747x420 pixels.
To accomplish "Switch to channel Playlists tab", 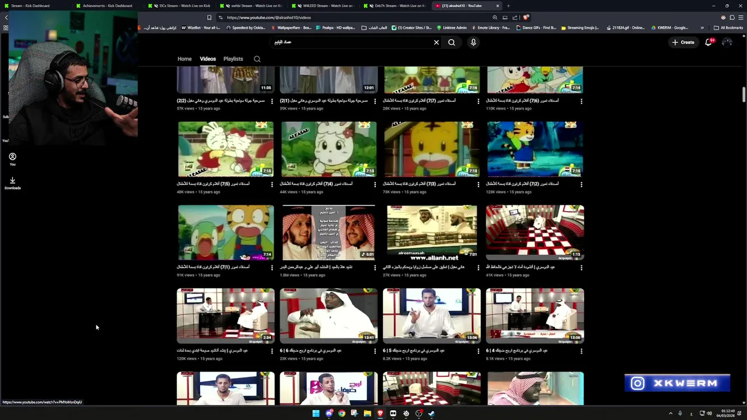I will (233, 59).
